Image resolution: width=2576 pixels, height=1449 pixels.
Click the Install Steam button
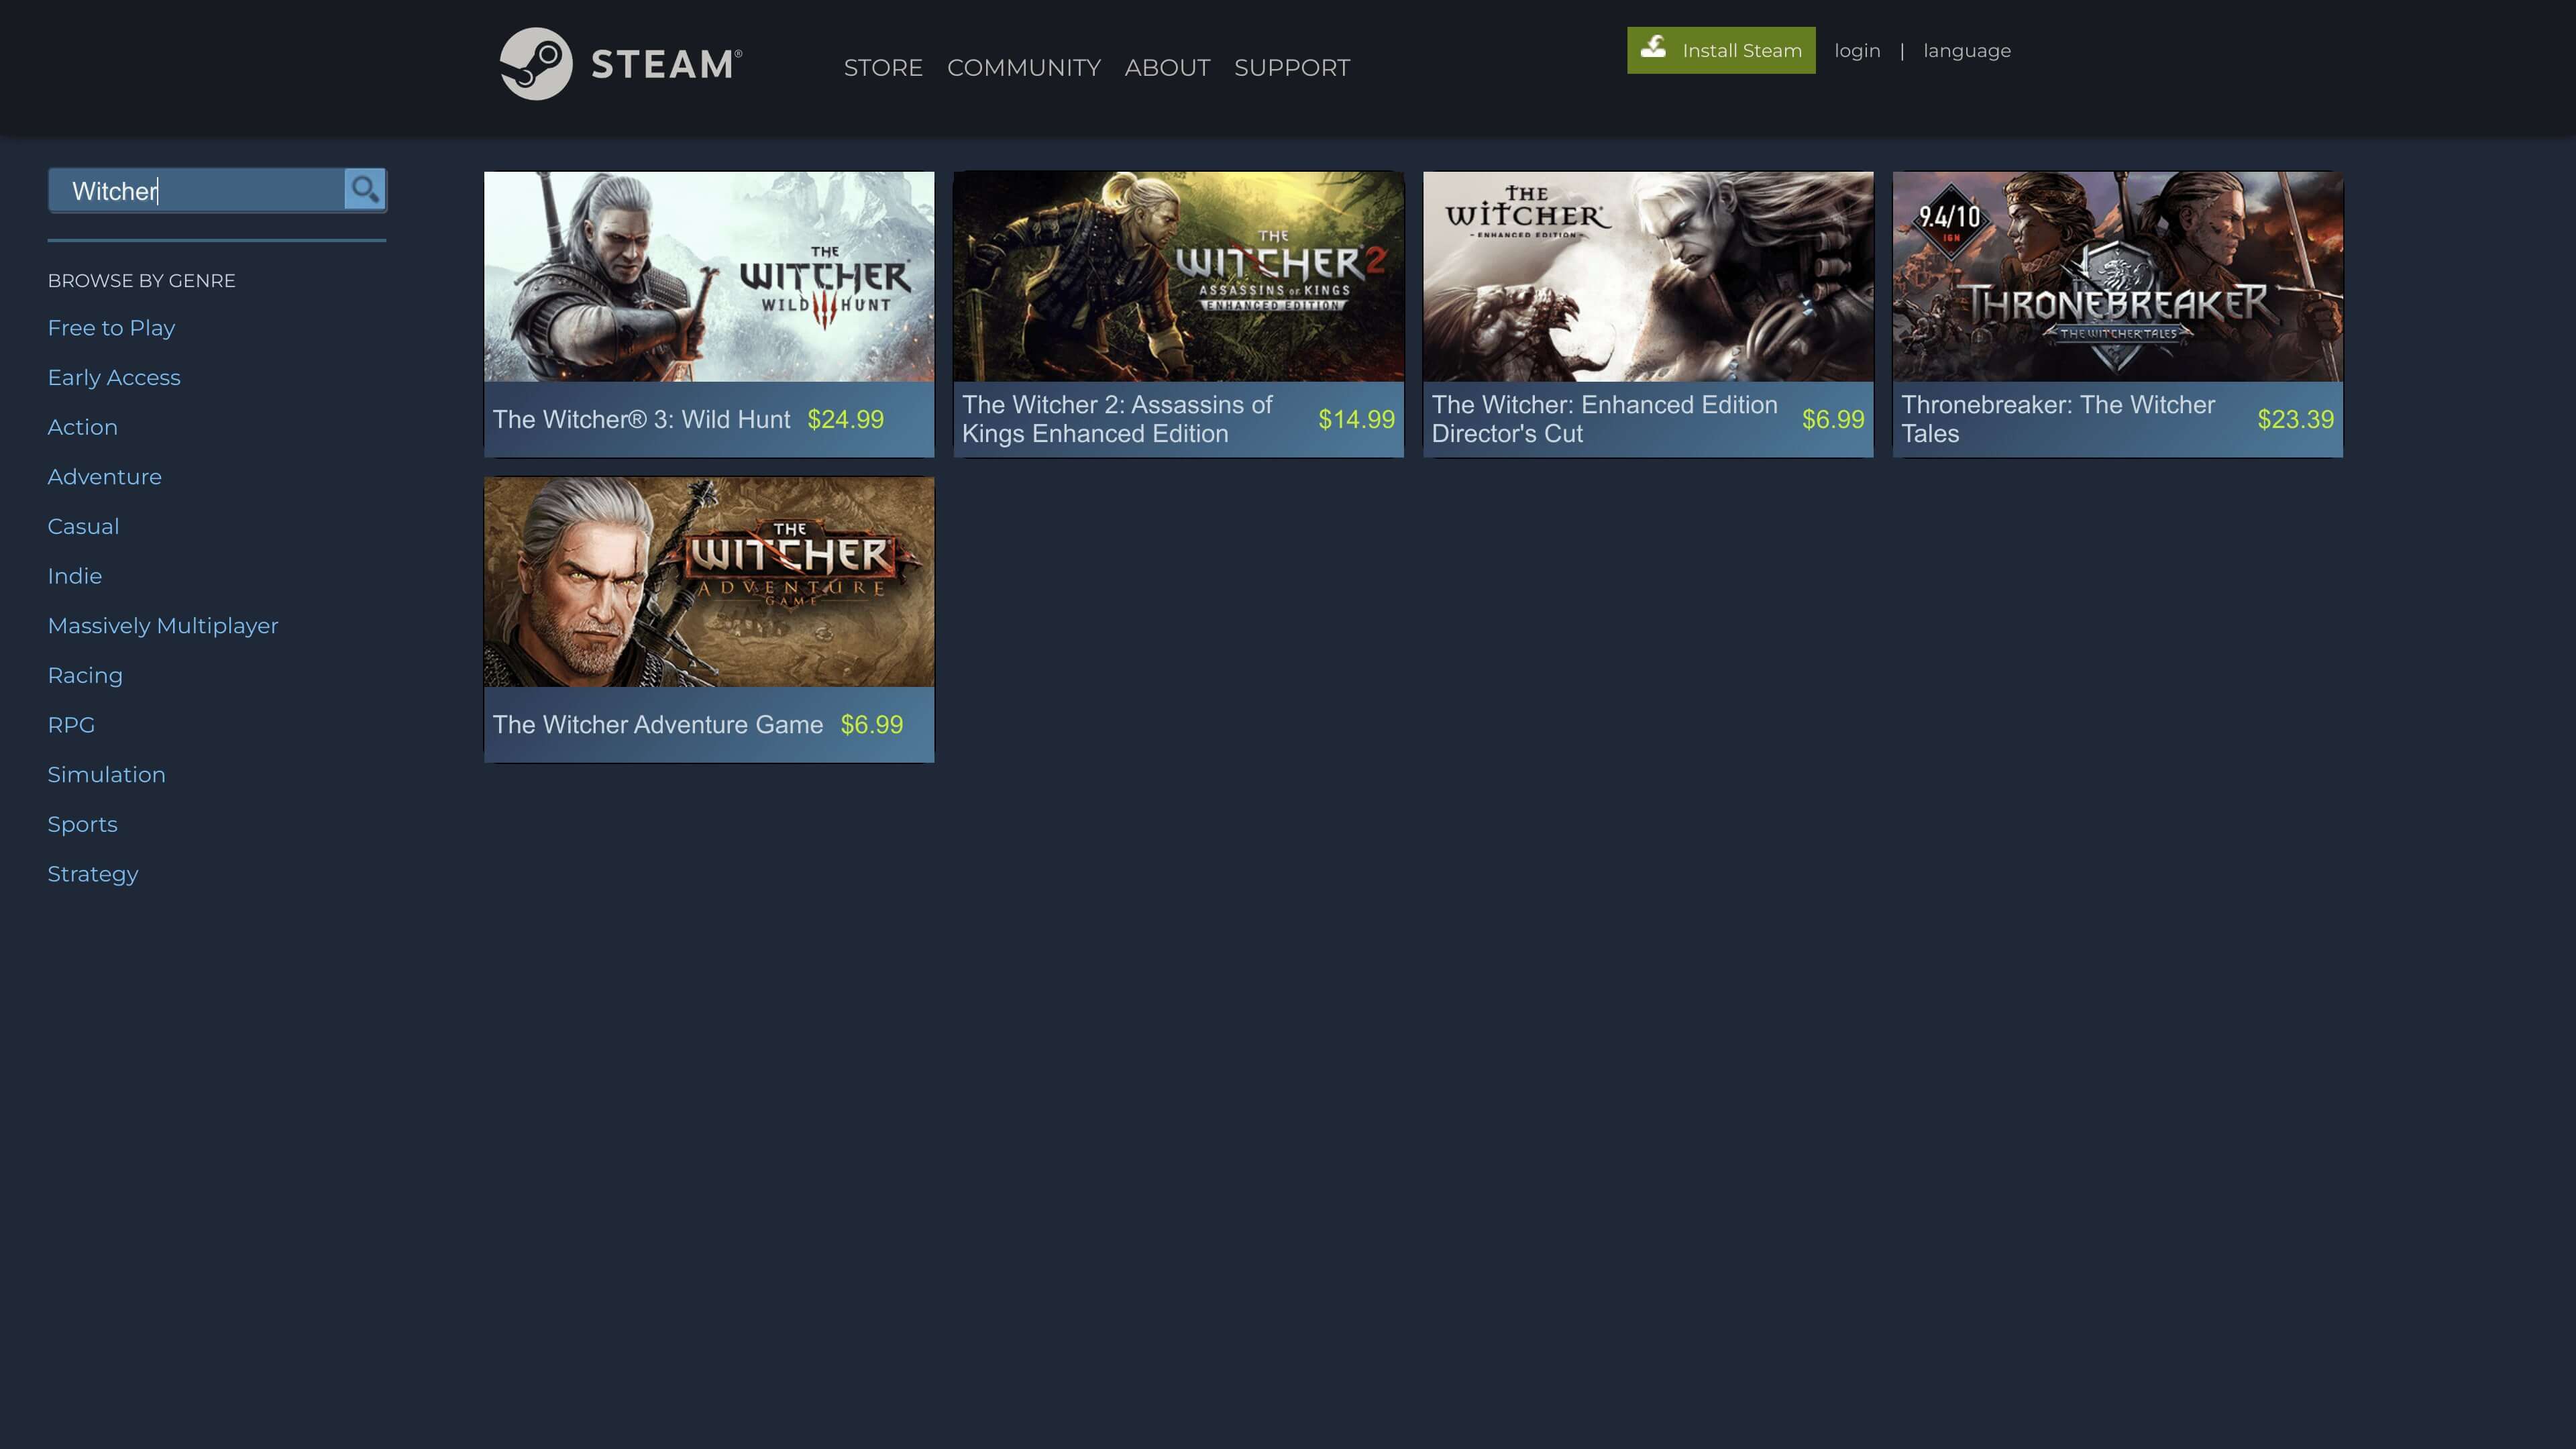coord(1721,50)
